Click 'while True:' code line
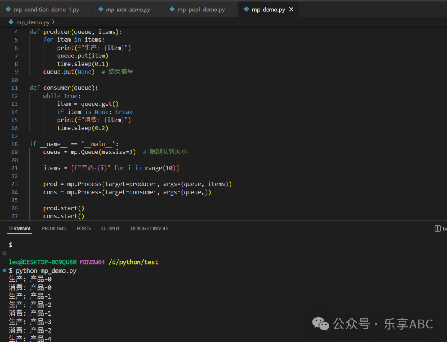The height and width of the screenshot is (342, 447). [62, 96]
